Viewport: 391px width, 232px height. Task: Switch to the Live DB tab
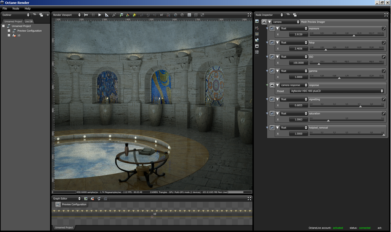29,21
